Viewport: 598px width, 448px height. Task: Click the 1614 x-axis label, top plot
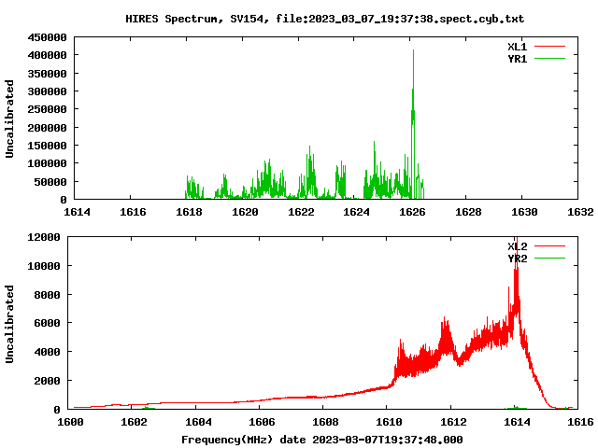(x=77, y=212)
